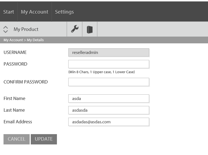
Task: Click the Email Address label
Action: pyautogui.click(x=18, y=122)
